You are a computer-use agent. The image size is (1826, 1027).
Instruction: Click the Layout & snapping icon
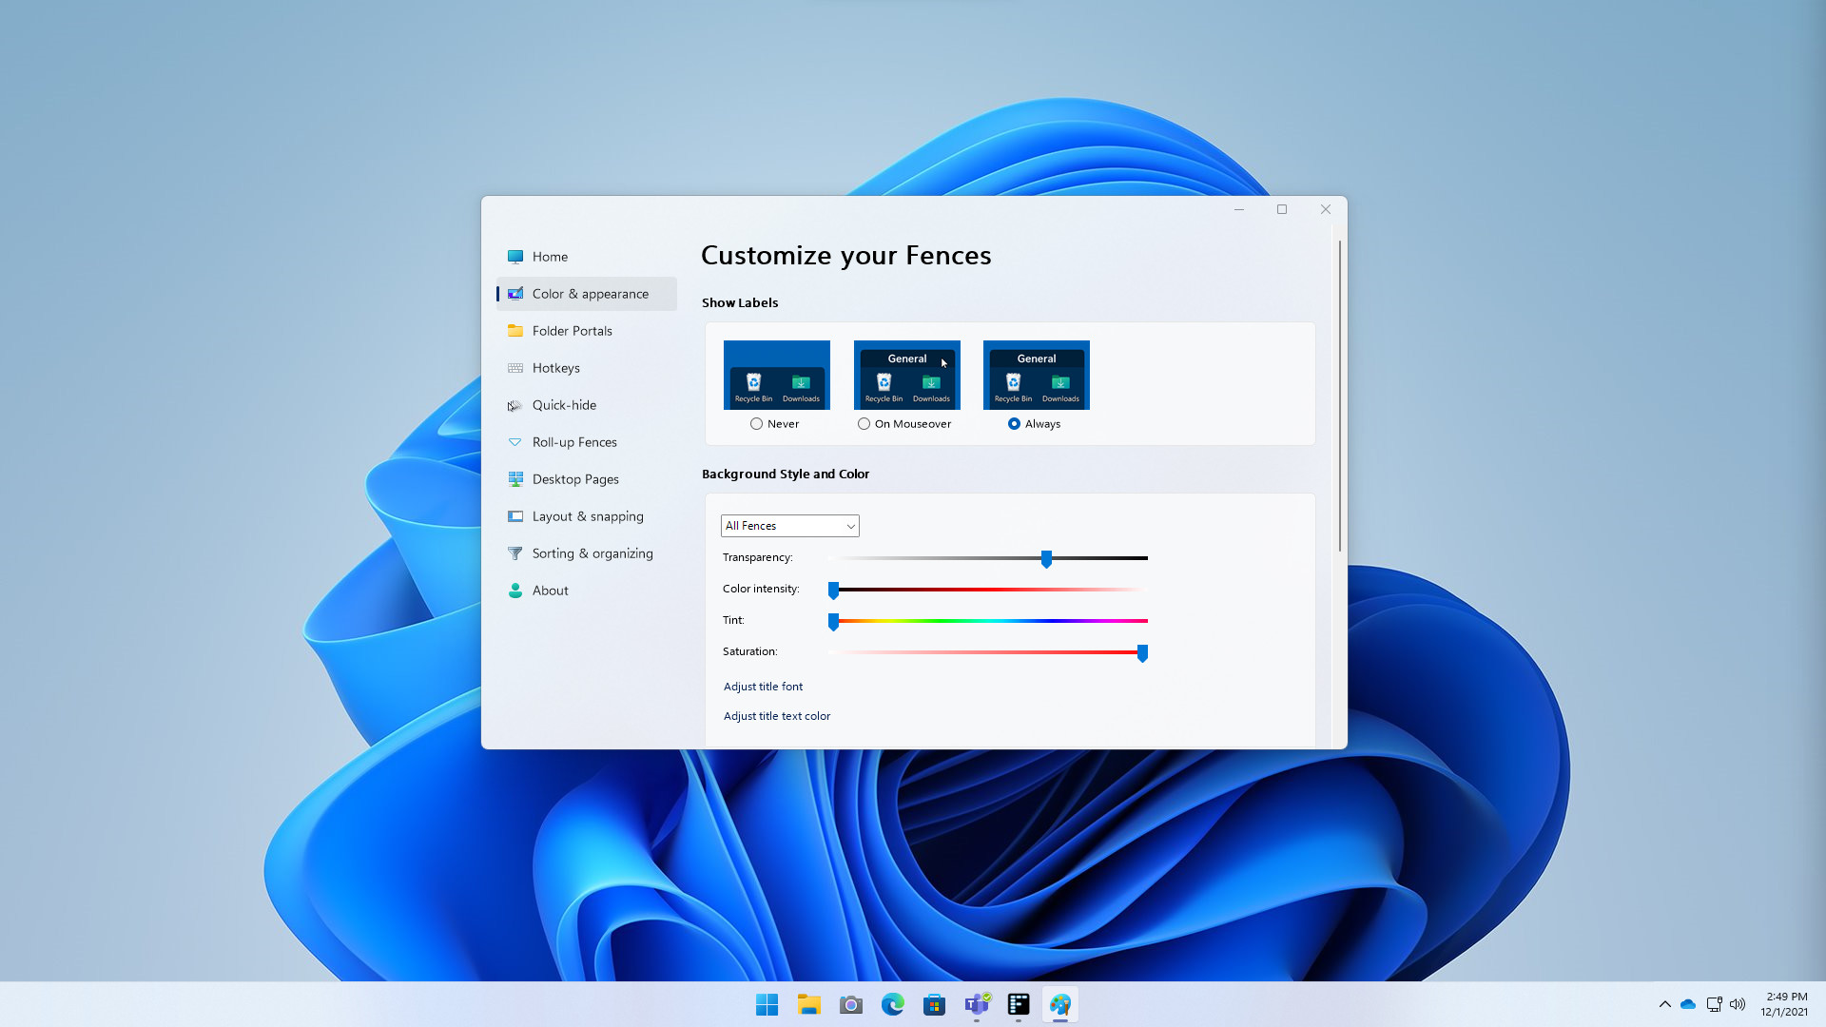point(515,515)
